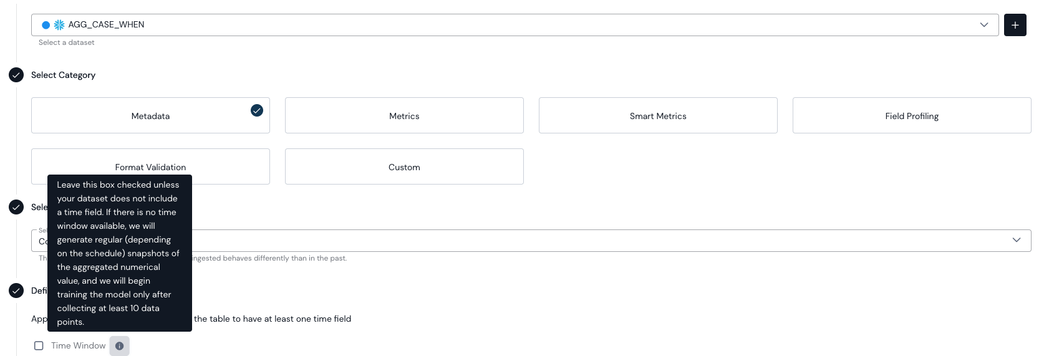
Task: Select the Metadata category
Action: pos(150,115)
